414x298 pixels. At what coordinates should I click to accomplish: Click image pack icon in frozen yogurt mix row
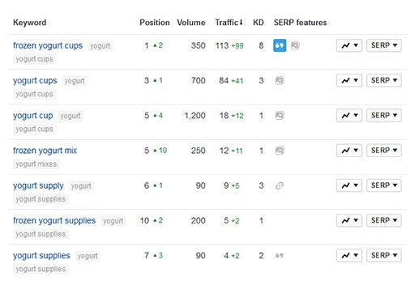[280, 151]
